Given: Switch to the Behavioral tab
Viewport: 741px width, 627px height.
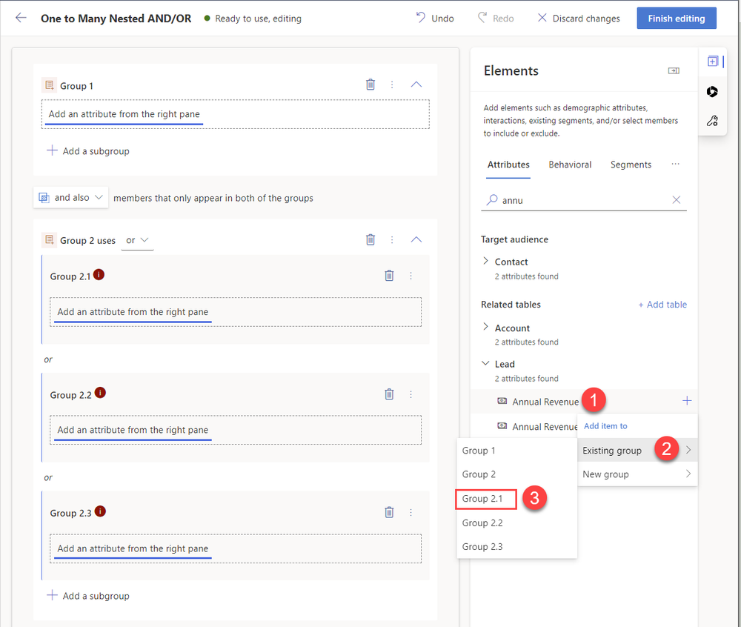Looking at the screenshot, I should click(570, 165).
